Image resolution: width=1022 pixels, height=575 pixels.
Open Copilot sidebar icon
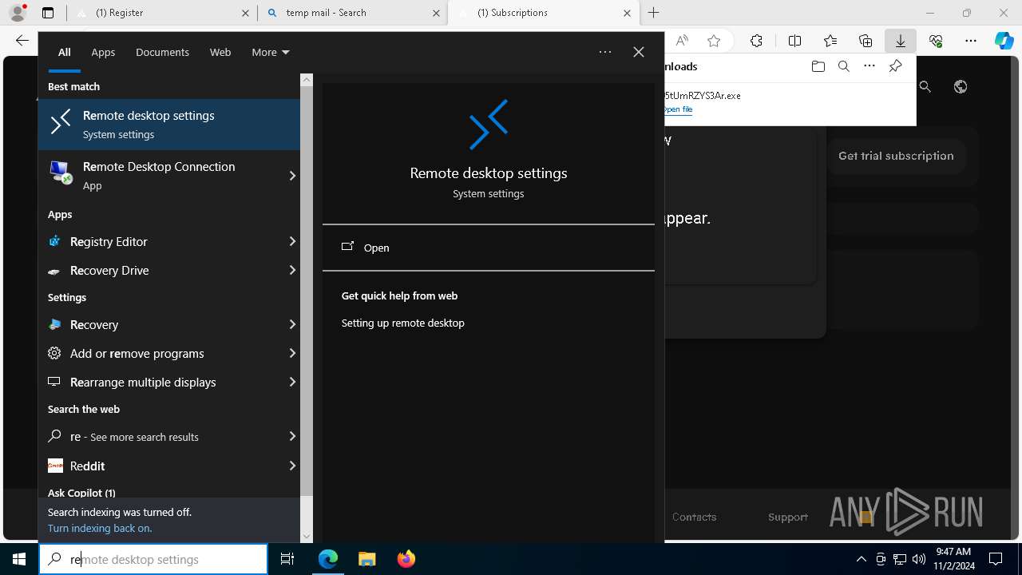tap(1004, 41)
